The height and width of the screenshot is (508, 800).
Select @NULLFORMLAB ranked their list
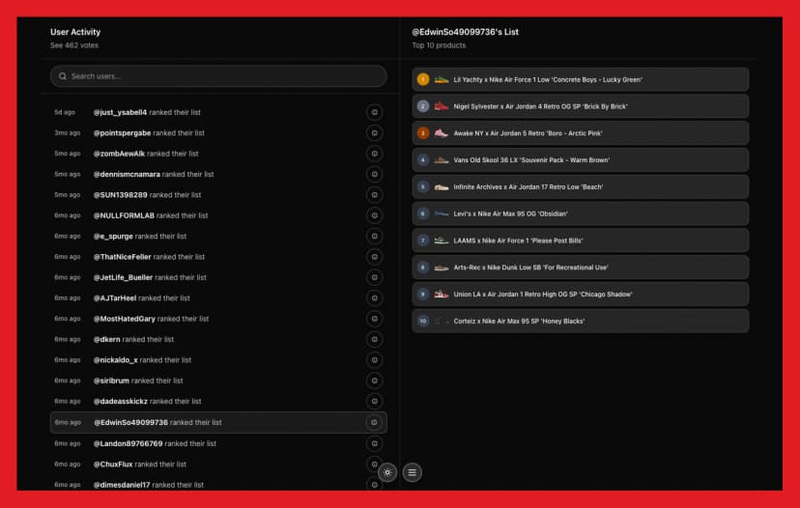click(218, 215)
